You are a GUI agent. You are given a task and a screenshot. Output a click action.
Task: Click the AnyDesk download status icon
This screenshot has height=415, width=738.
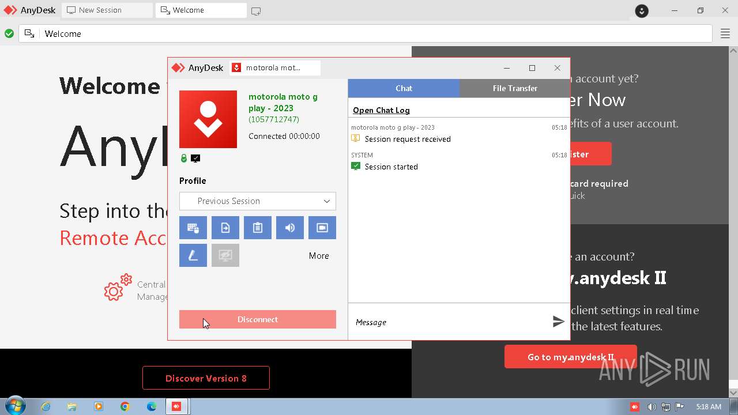642,10
